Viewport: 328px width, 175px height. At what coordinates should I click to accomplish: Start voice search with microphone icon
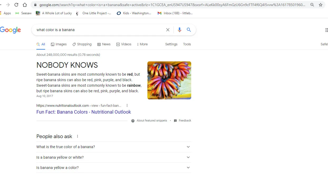click(x=180, y=30)
